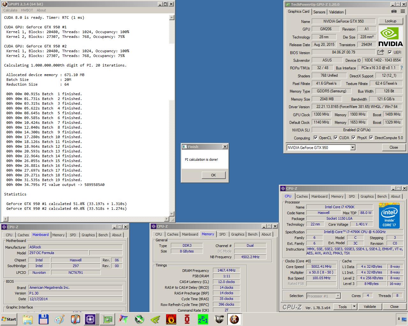This screenshot has width=408, height=326.
Task: Open the GPU-Z hamburger menu
Action: (403, 11)
